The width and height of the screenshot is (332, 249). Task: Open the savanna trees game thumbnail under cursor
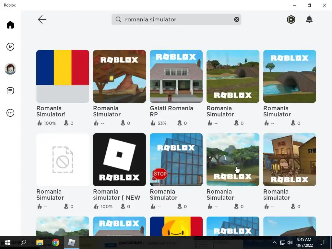[x=233, y=160]
